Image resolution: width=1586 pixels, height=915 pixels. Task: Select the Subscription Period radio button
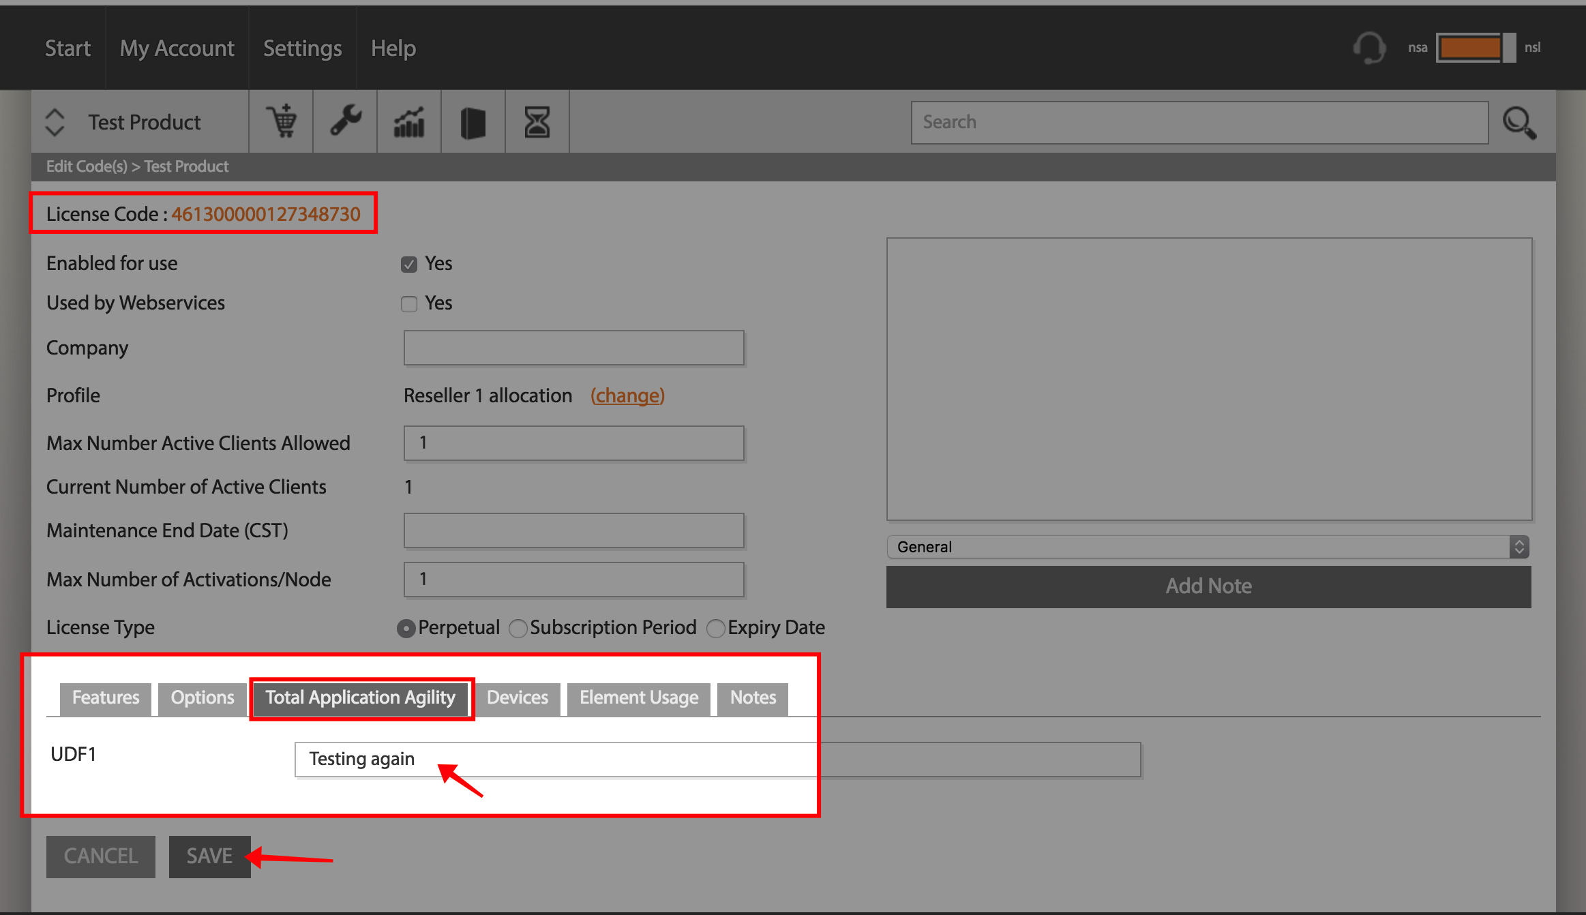(518, 628)
